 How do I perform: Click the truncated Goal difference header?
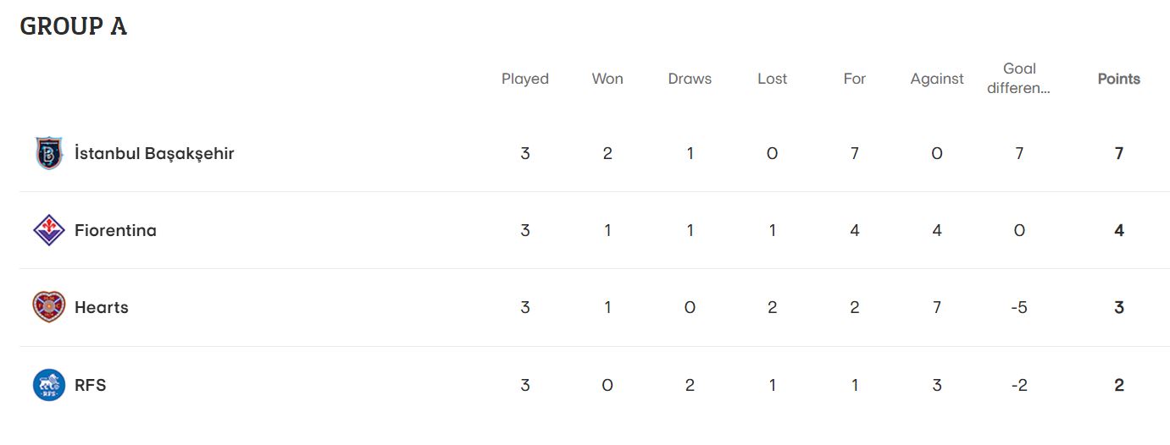[1019, 78]
